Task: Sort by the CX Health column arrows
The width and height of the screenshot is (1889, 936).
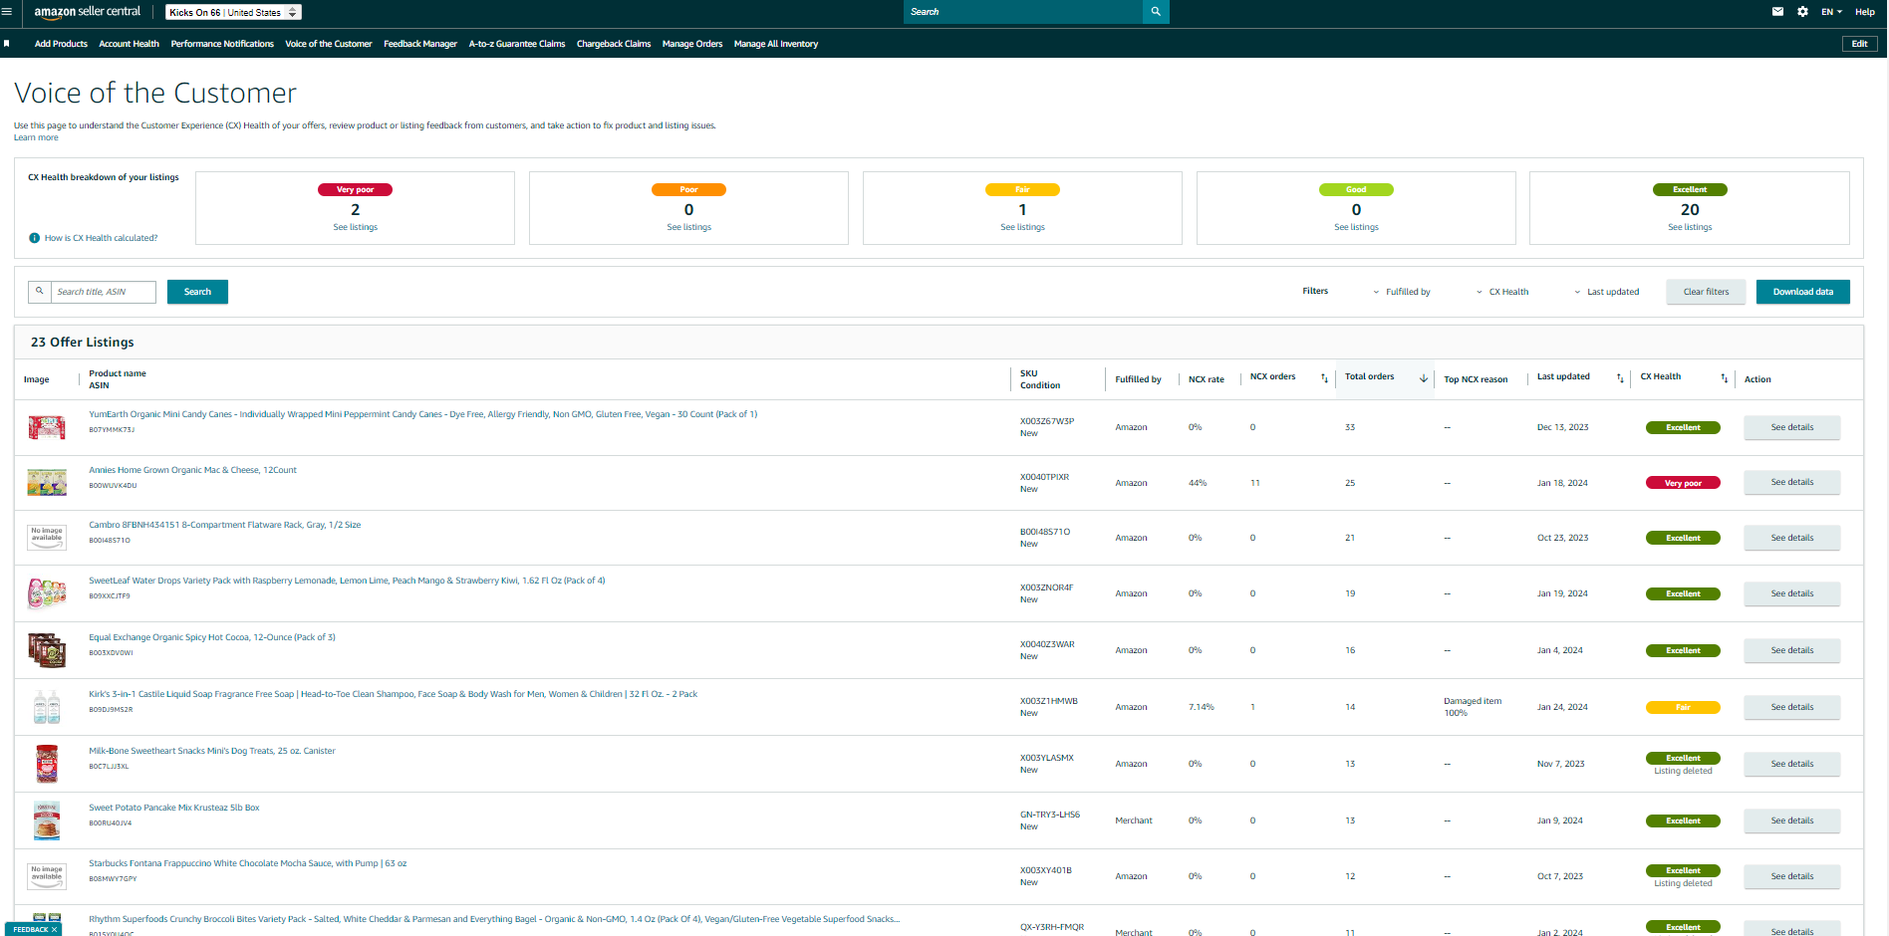Action: coord(1724,378)
